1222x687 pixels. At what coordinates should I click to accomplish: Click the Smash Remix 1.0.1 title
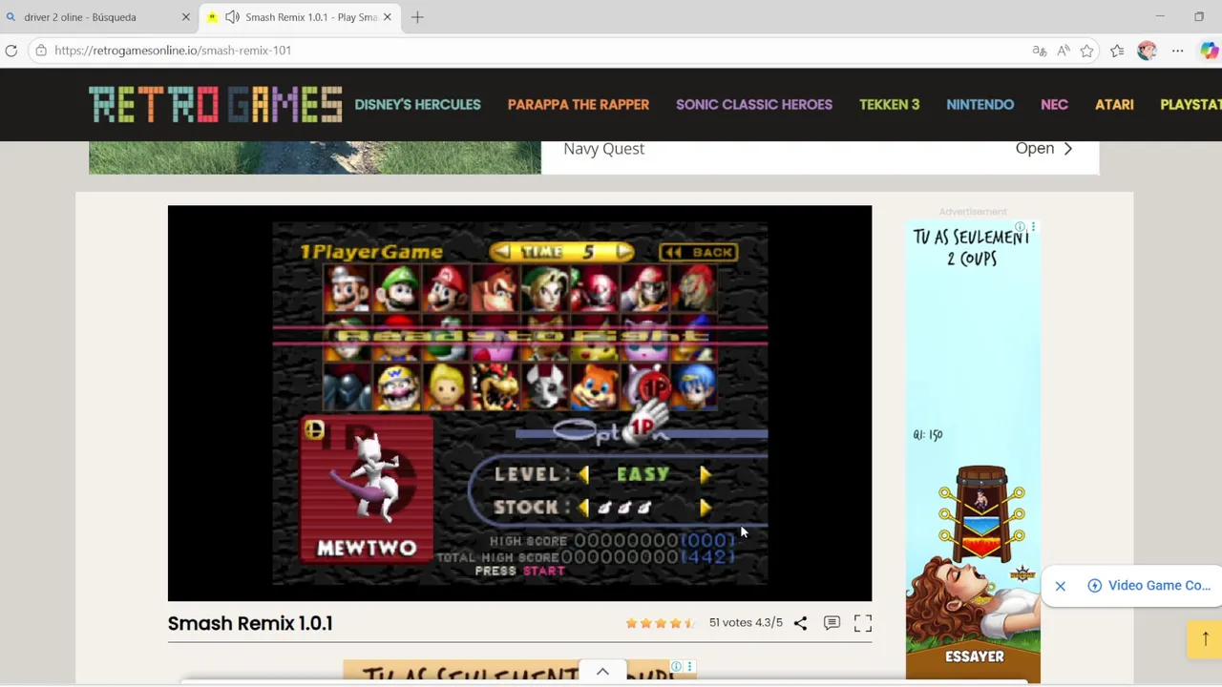pyautogui.click(x=250, y=623)
